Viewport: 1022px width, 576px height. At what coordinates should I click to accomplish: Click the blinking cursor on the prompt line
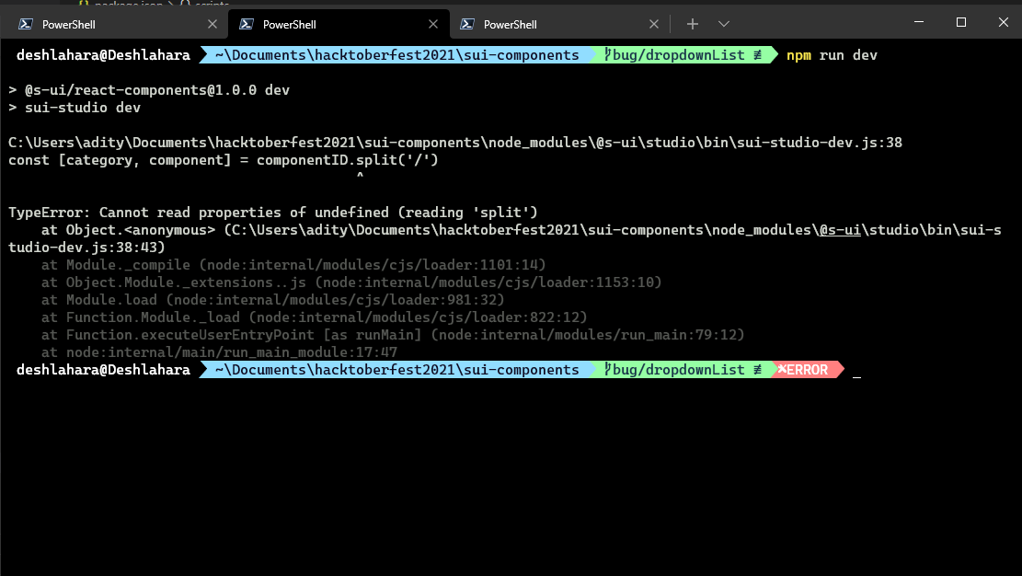tap(855, 372)
